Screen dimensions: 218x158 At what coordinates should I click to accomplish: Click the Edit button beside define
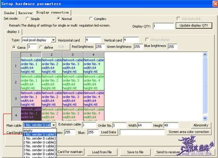(x=62, y=47)
